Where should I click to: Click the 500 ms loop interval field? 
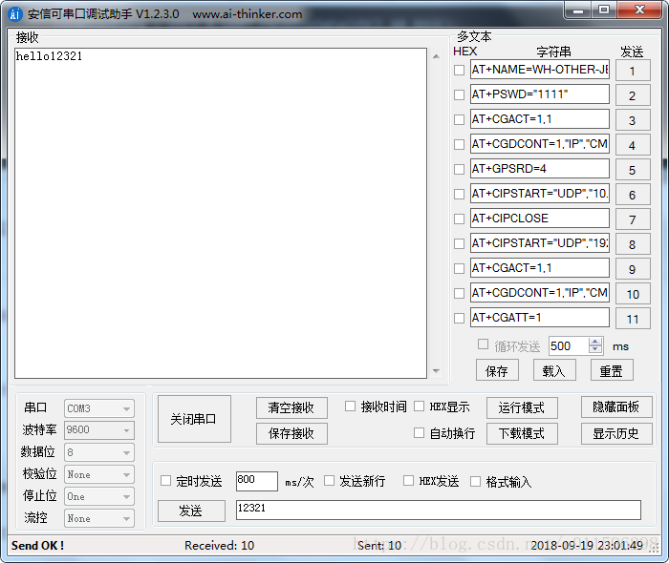pos(569,345)
